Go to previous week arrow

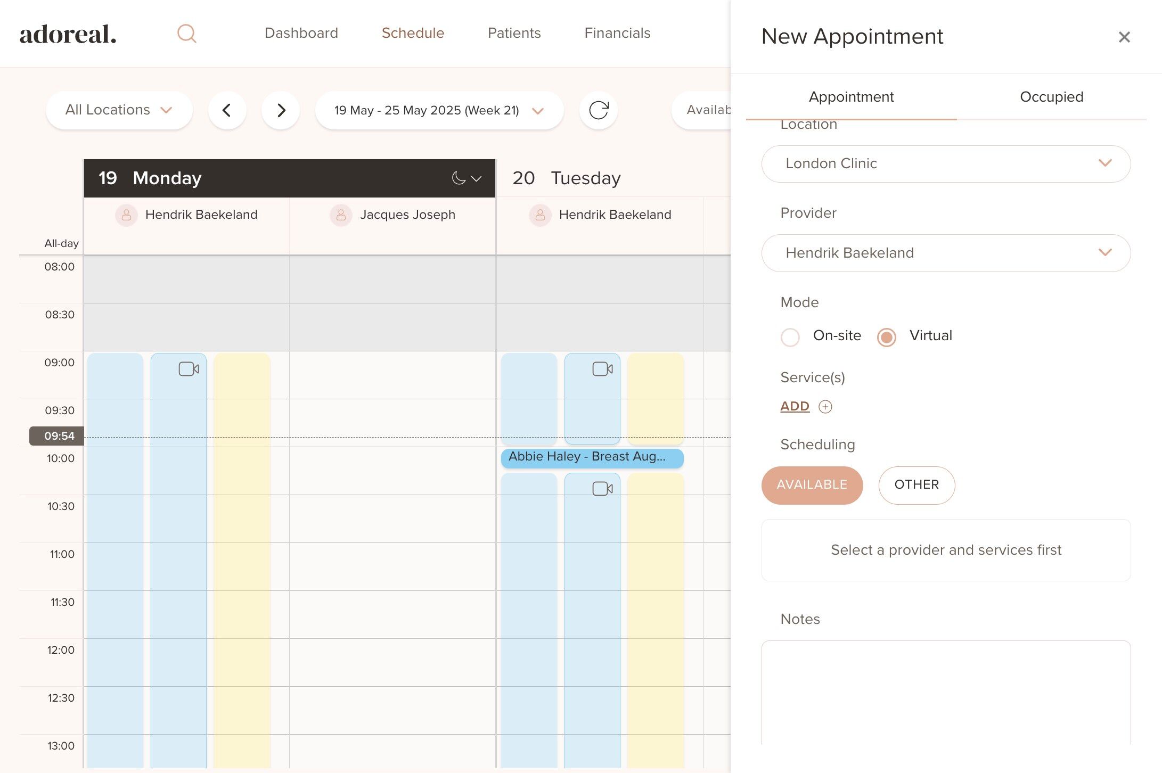coord(227,110)
